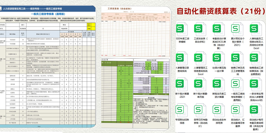This screenshot has height=133, width=266.
Task: Select the 纪律性 cell
Action: point(13,93)
